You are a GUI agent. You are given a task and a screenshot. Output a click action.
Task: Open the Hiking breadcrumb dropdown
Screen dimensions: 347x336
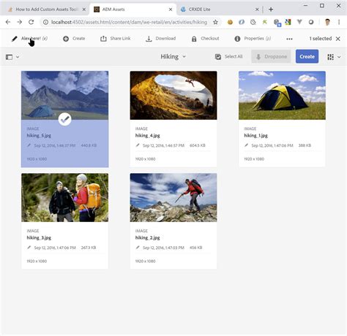click(173, 56)
